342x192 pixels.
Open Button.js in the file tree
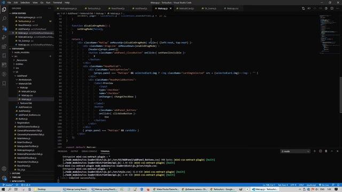[23, 119]
